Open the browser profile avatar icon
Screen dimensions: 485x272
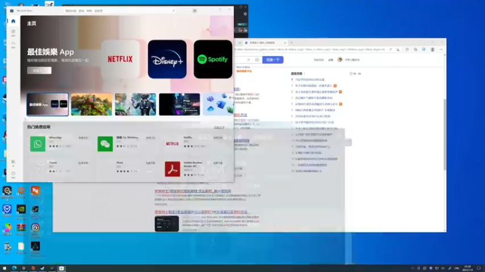coord(432,50)
